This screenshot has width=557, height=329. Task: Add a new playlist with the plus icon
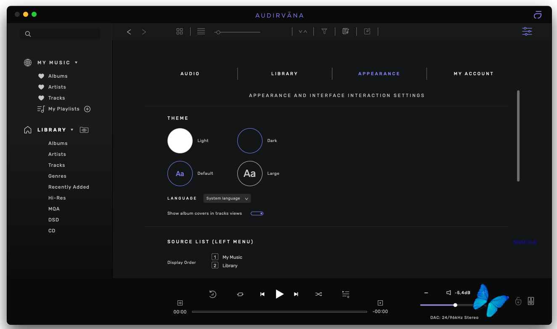pos(88,109)
